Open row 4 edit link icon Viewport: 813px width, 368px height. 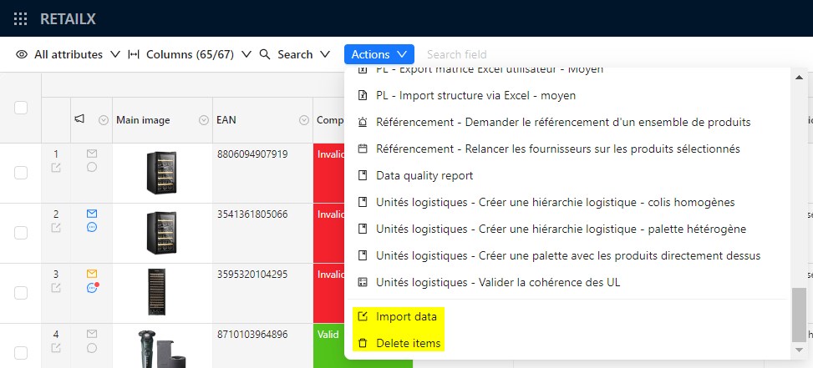[x=56, y=348]
